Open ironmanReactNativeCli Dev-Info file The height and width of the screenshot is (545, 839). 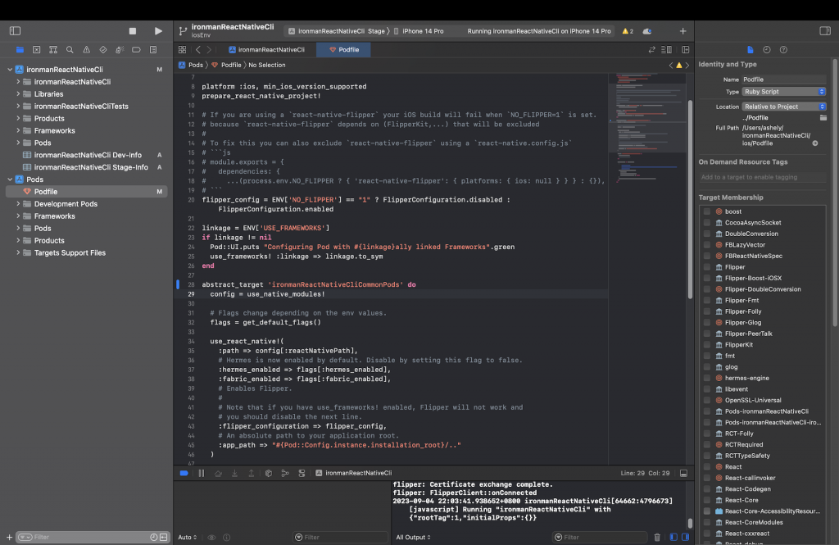pos(88,155)
